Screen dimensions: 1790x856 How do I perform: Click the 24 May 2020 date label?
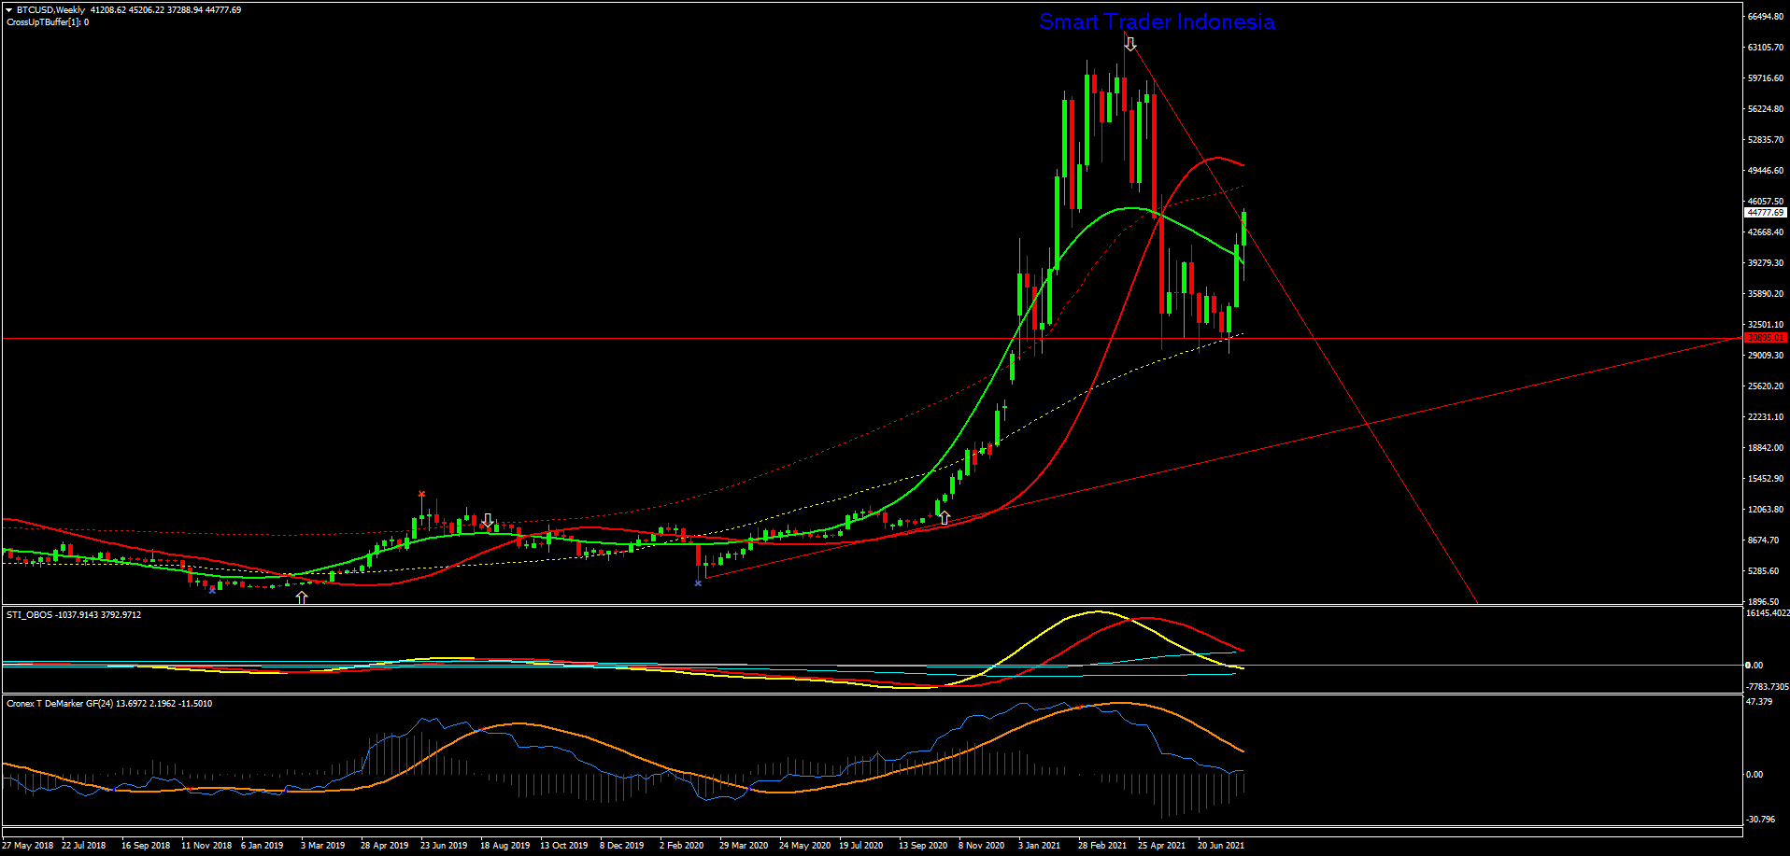coord(804,846)
